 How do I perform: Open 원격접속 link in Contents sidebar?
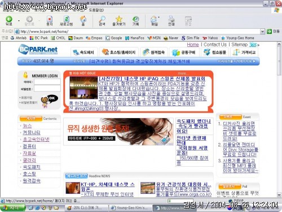click(32, 181)
